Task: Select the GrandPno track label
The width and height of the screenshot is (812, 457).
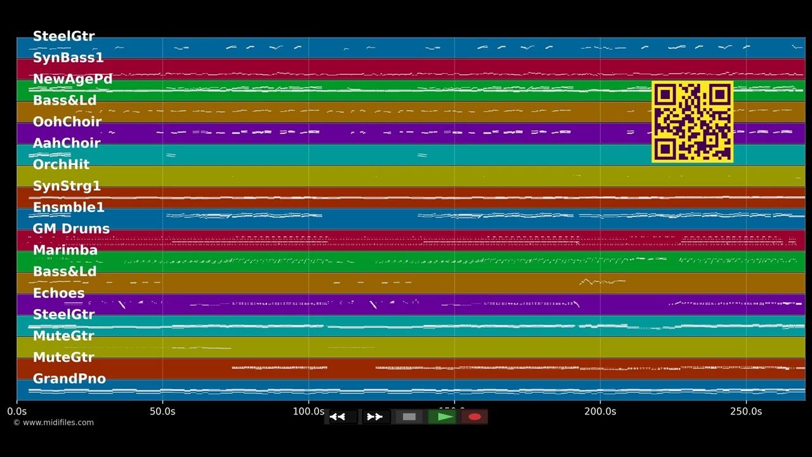Action: coord(69,379)
